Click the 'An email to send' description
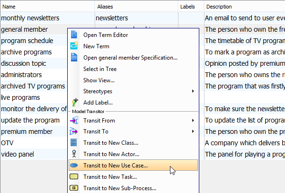Image resolution: width=285 pixels, height=193 pixels. tap(245, 18)
